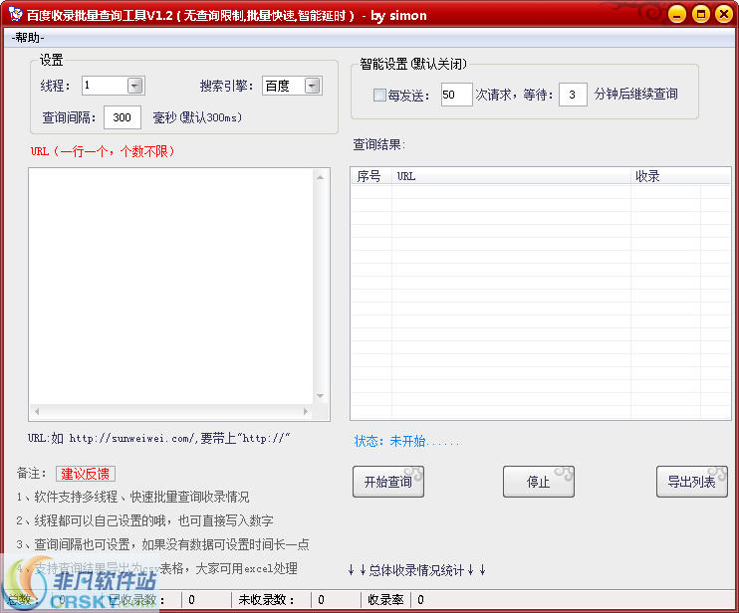Click the 未收录数 status bar label
The height and width of the screenshot is (613, 739).
[266, 600]
